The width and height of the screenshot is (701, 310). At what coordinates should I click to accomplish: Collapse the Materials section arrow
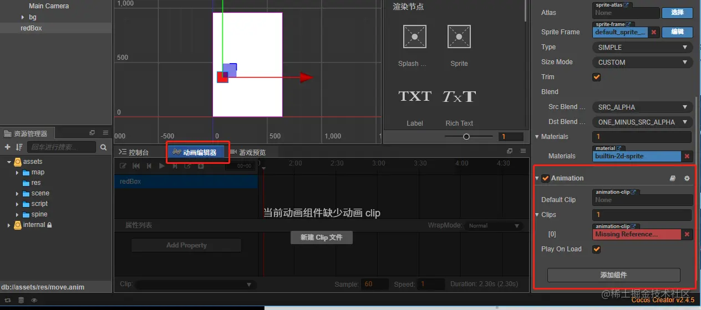(x=537, y=137)
